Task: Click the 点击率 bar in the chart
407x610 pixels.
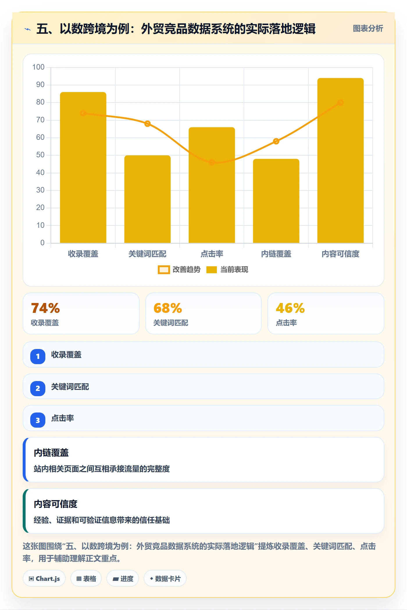Action: pyautogui.click(x=212, y=185)
